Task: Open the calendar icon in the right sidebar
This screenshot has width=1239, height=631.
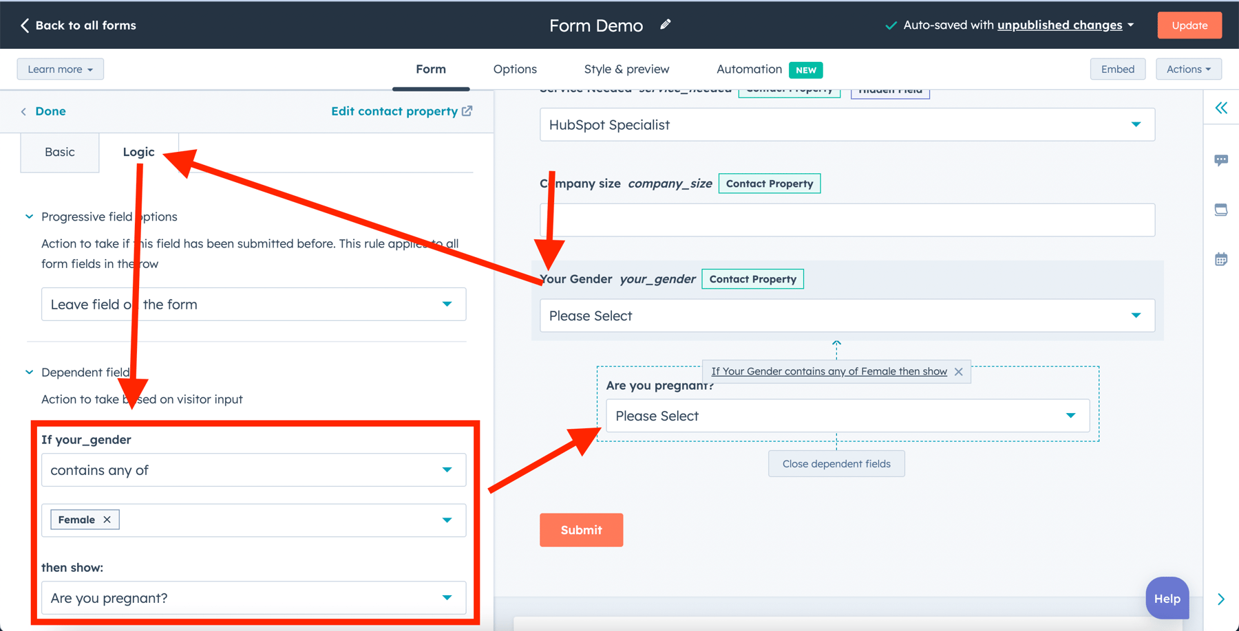Action: click(x=1221, y=258)
